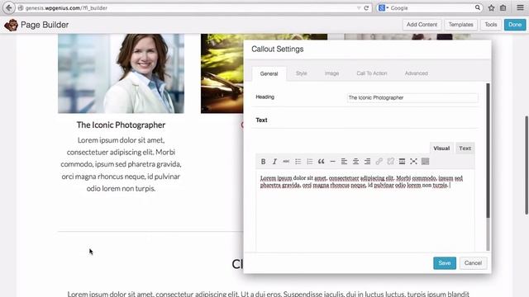The image size is (529, 297).
Task: Switch to the General tab
Action: click(x=269, y=73)
